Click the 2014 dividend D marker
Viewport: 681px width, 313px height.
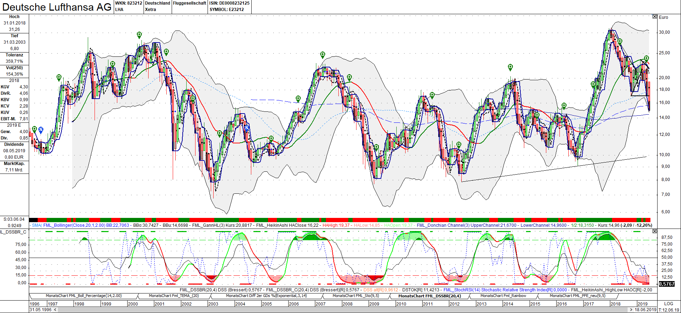click(510, 67)
